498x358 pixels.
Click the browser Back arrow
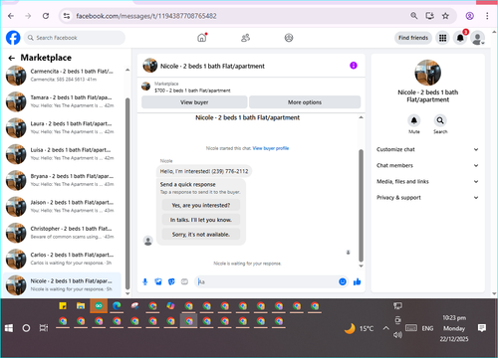click(11, 16)
